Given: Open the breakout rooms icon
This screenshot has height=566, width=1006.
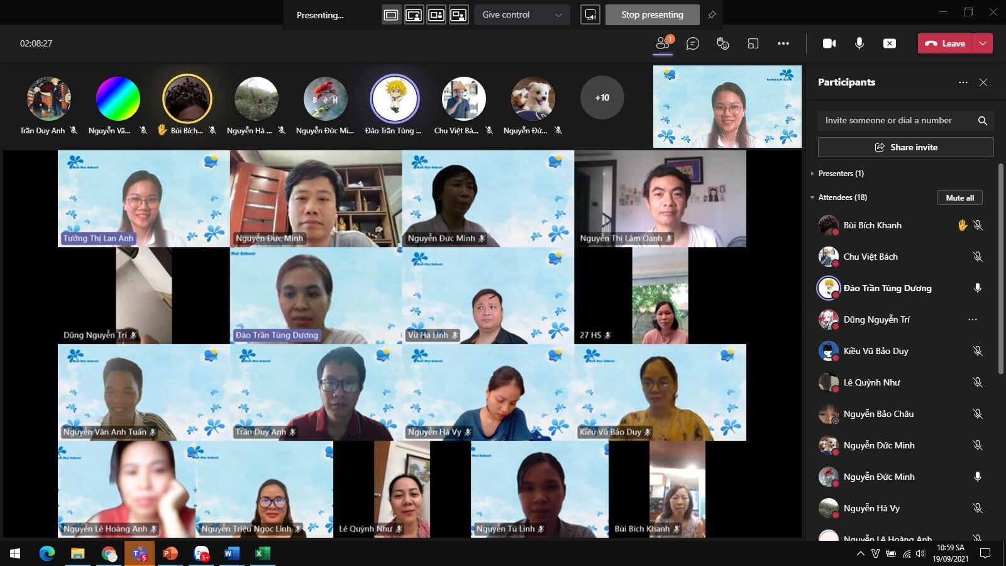Looking at the screenshot, I should click(x=753, y=43).
